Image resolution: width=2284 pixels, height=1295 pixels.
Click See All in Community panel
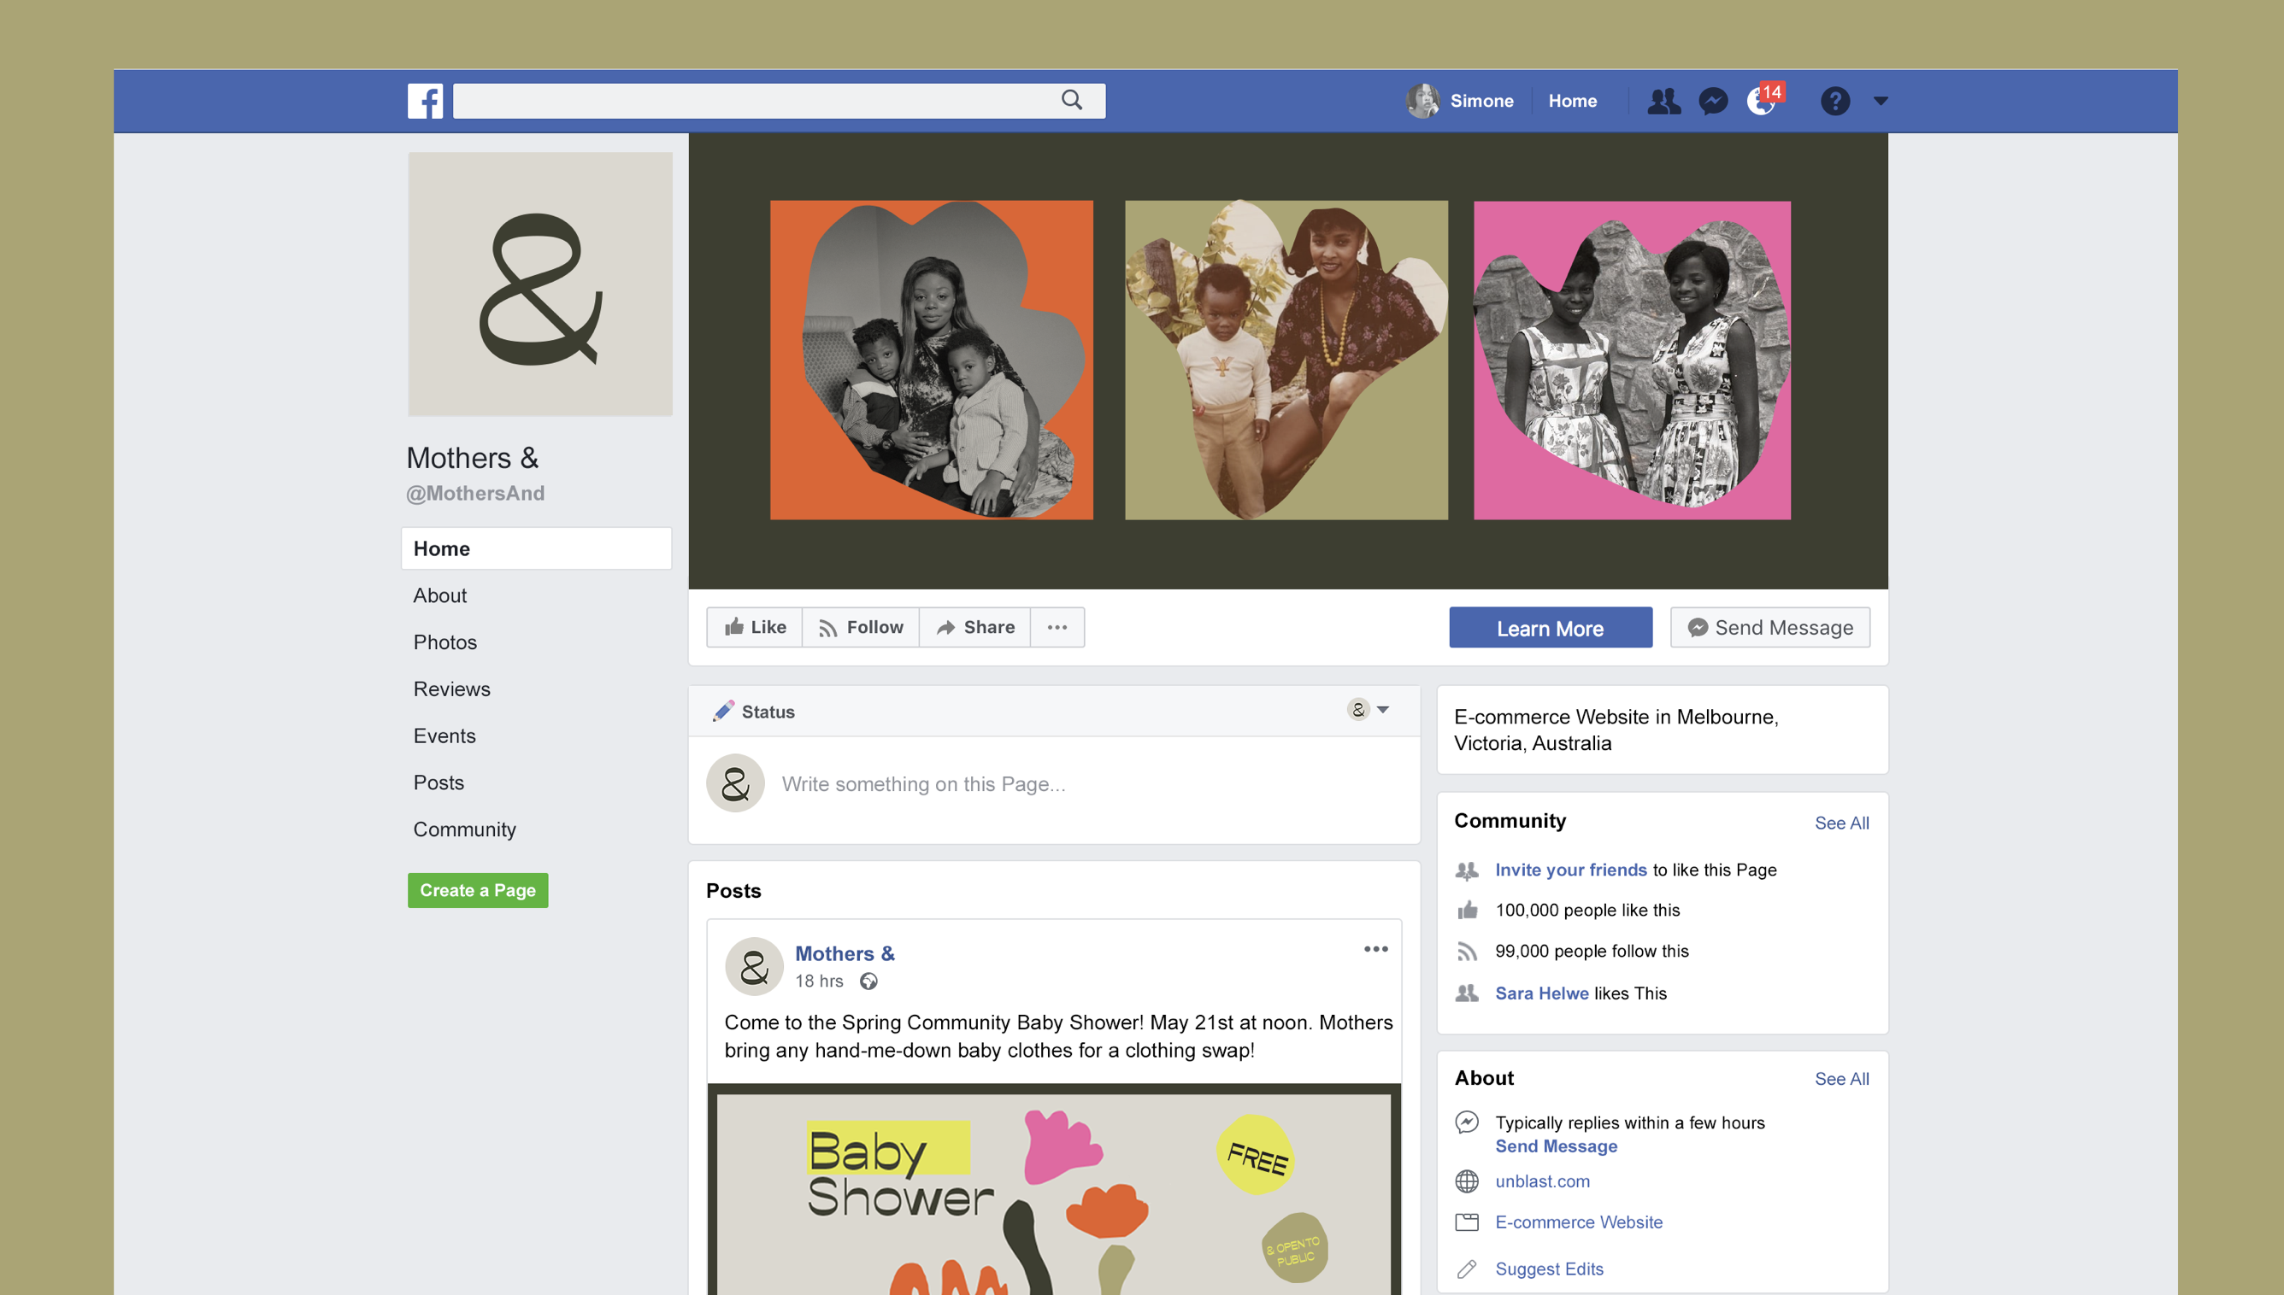click(x=1841, y=823)
